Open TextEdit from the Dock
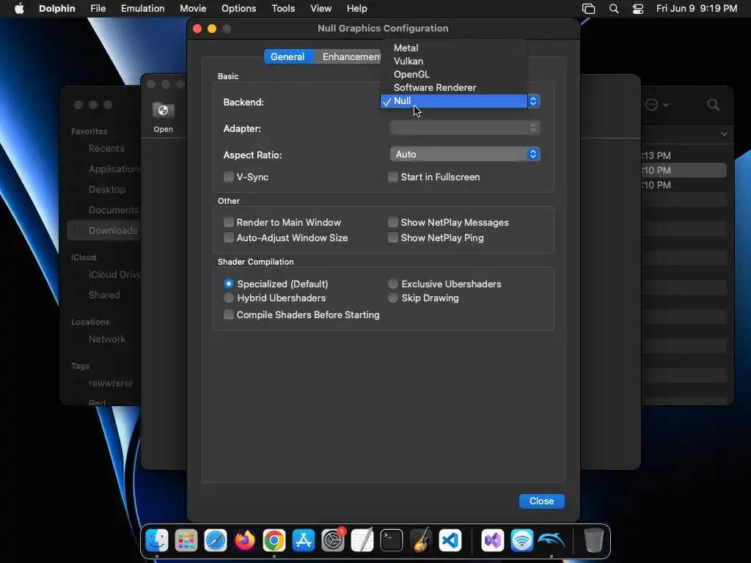 [x=362, y=540]
